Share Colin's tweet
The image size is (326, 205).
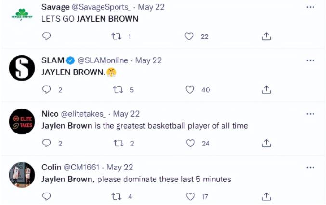coord(266,196)
